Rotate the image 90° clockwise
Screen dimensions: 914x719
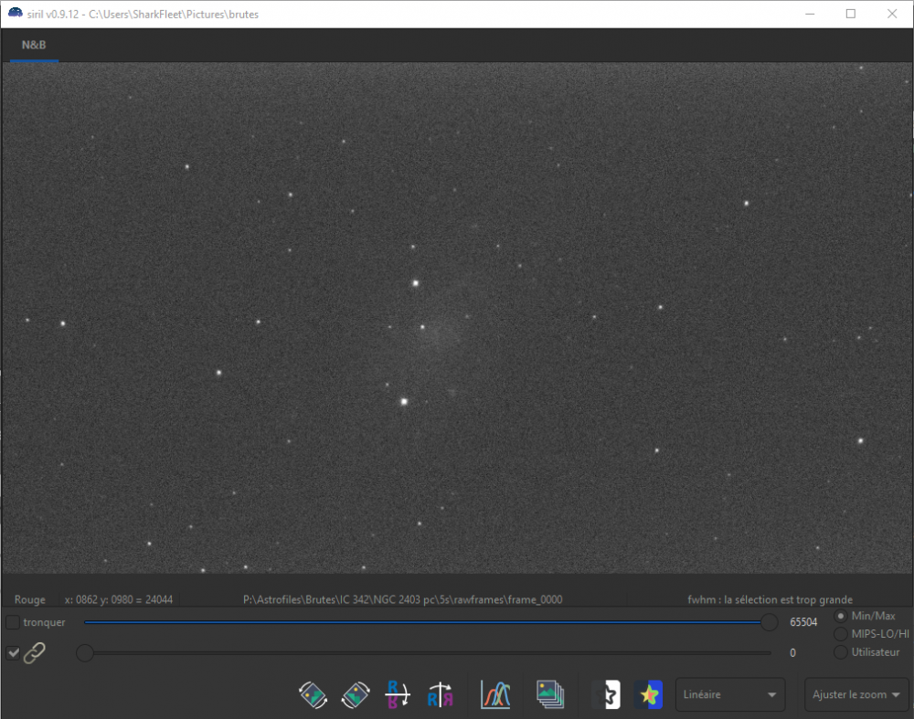pos(355,695)
